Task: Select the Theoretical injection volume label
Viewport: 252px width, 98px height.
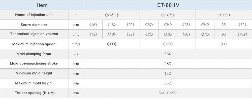Action: coord(34,34)
